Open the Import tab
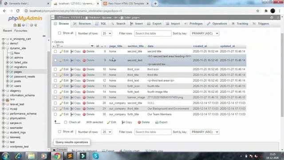Viewport: 284px width, 160px height. (173, 24)
